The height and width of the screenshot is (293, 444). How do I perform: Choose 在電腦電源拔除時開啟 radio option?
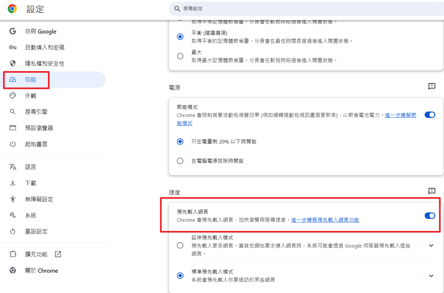180,161
